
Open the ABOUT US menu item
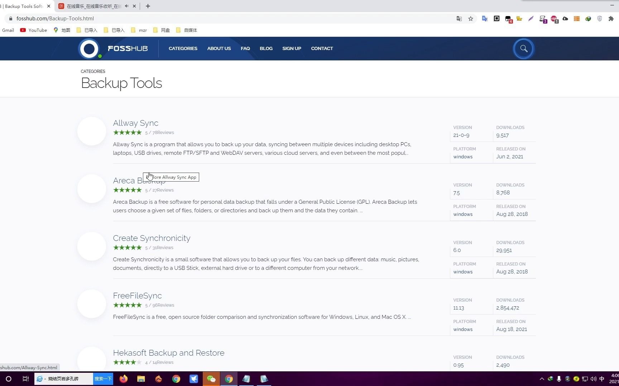point(219,49)
